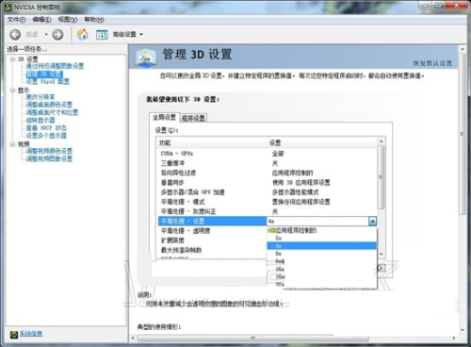Switch to the 程序设置 tab
This screenshot has height=347, width=471.
point(193,118)
